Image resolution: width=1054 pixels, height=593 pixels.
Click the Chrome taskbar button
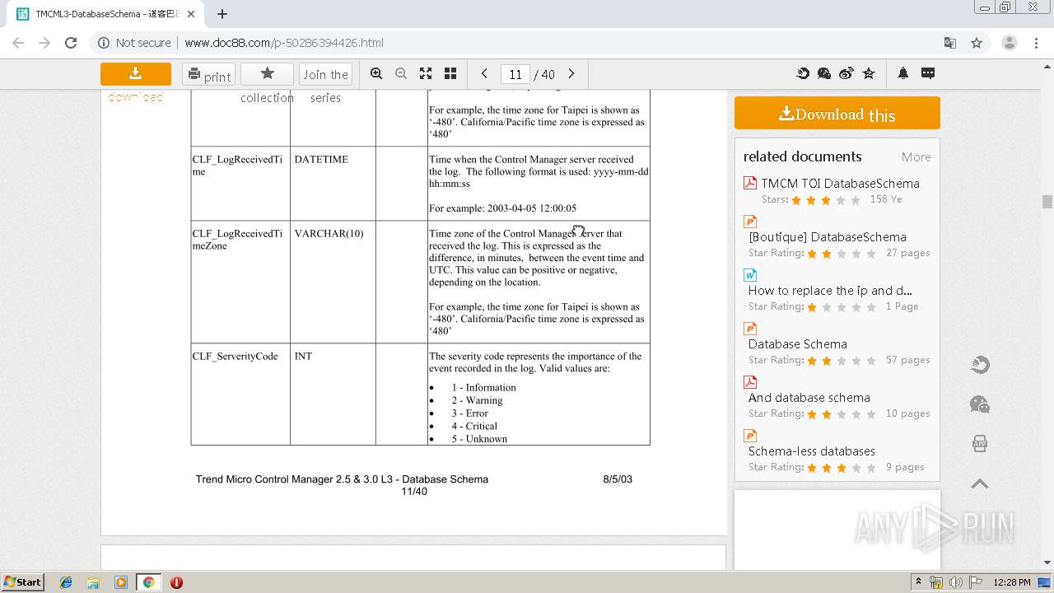click(148, 582)
